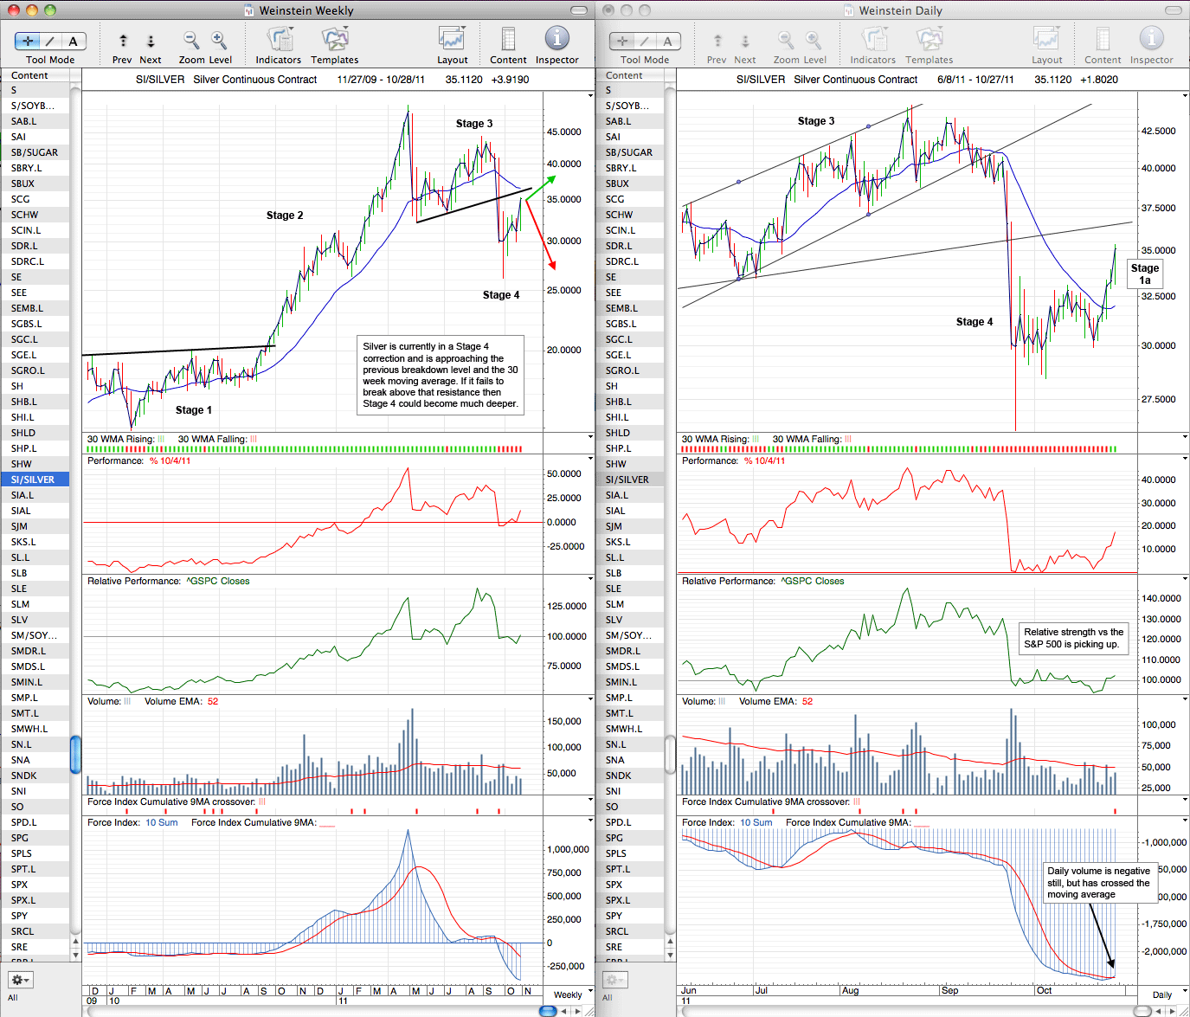The image size is (1190, 1017).
Task: Select SLV in the Weekly content list
Action: pos(35,620)
